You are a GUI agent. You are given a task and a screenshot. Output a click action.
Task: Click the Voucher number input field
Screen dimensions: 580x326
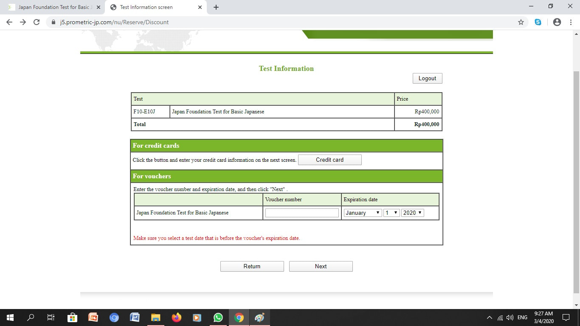click(x=302, y=213)
